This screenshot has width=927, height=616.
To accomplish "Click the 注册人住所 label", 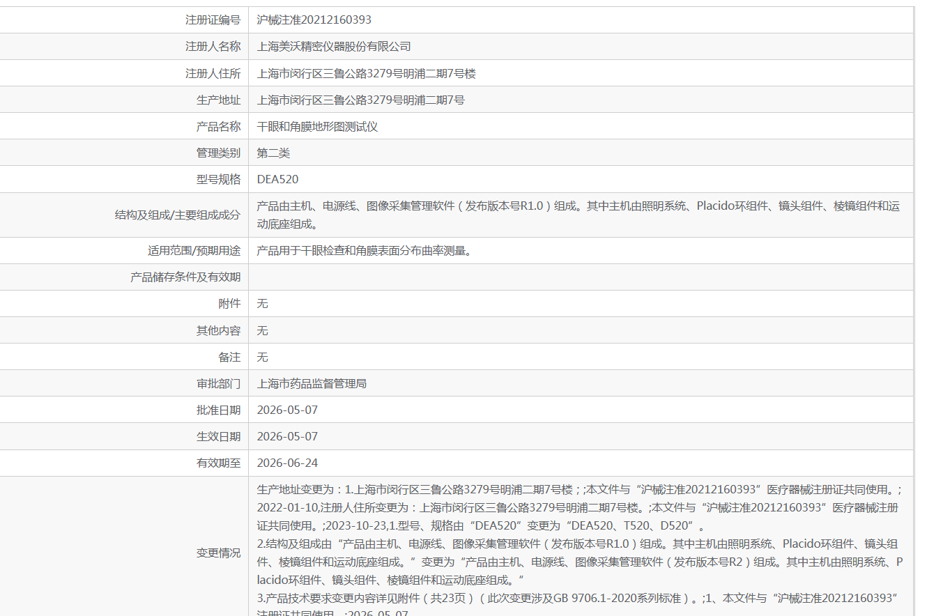I will click(213, 73).
